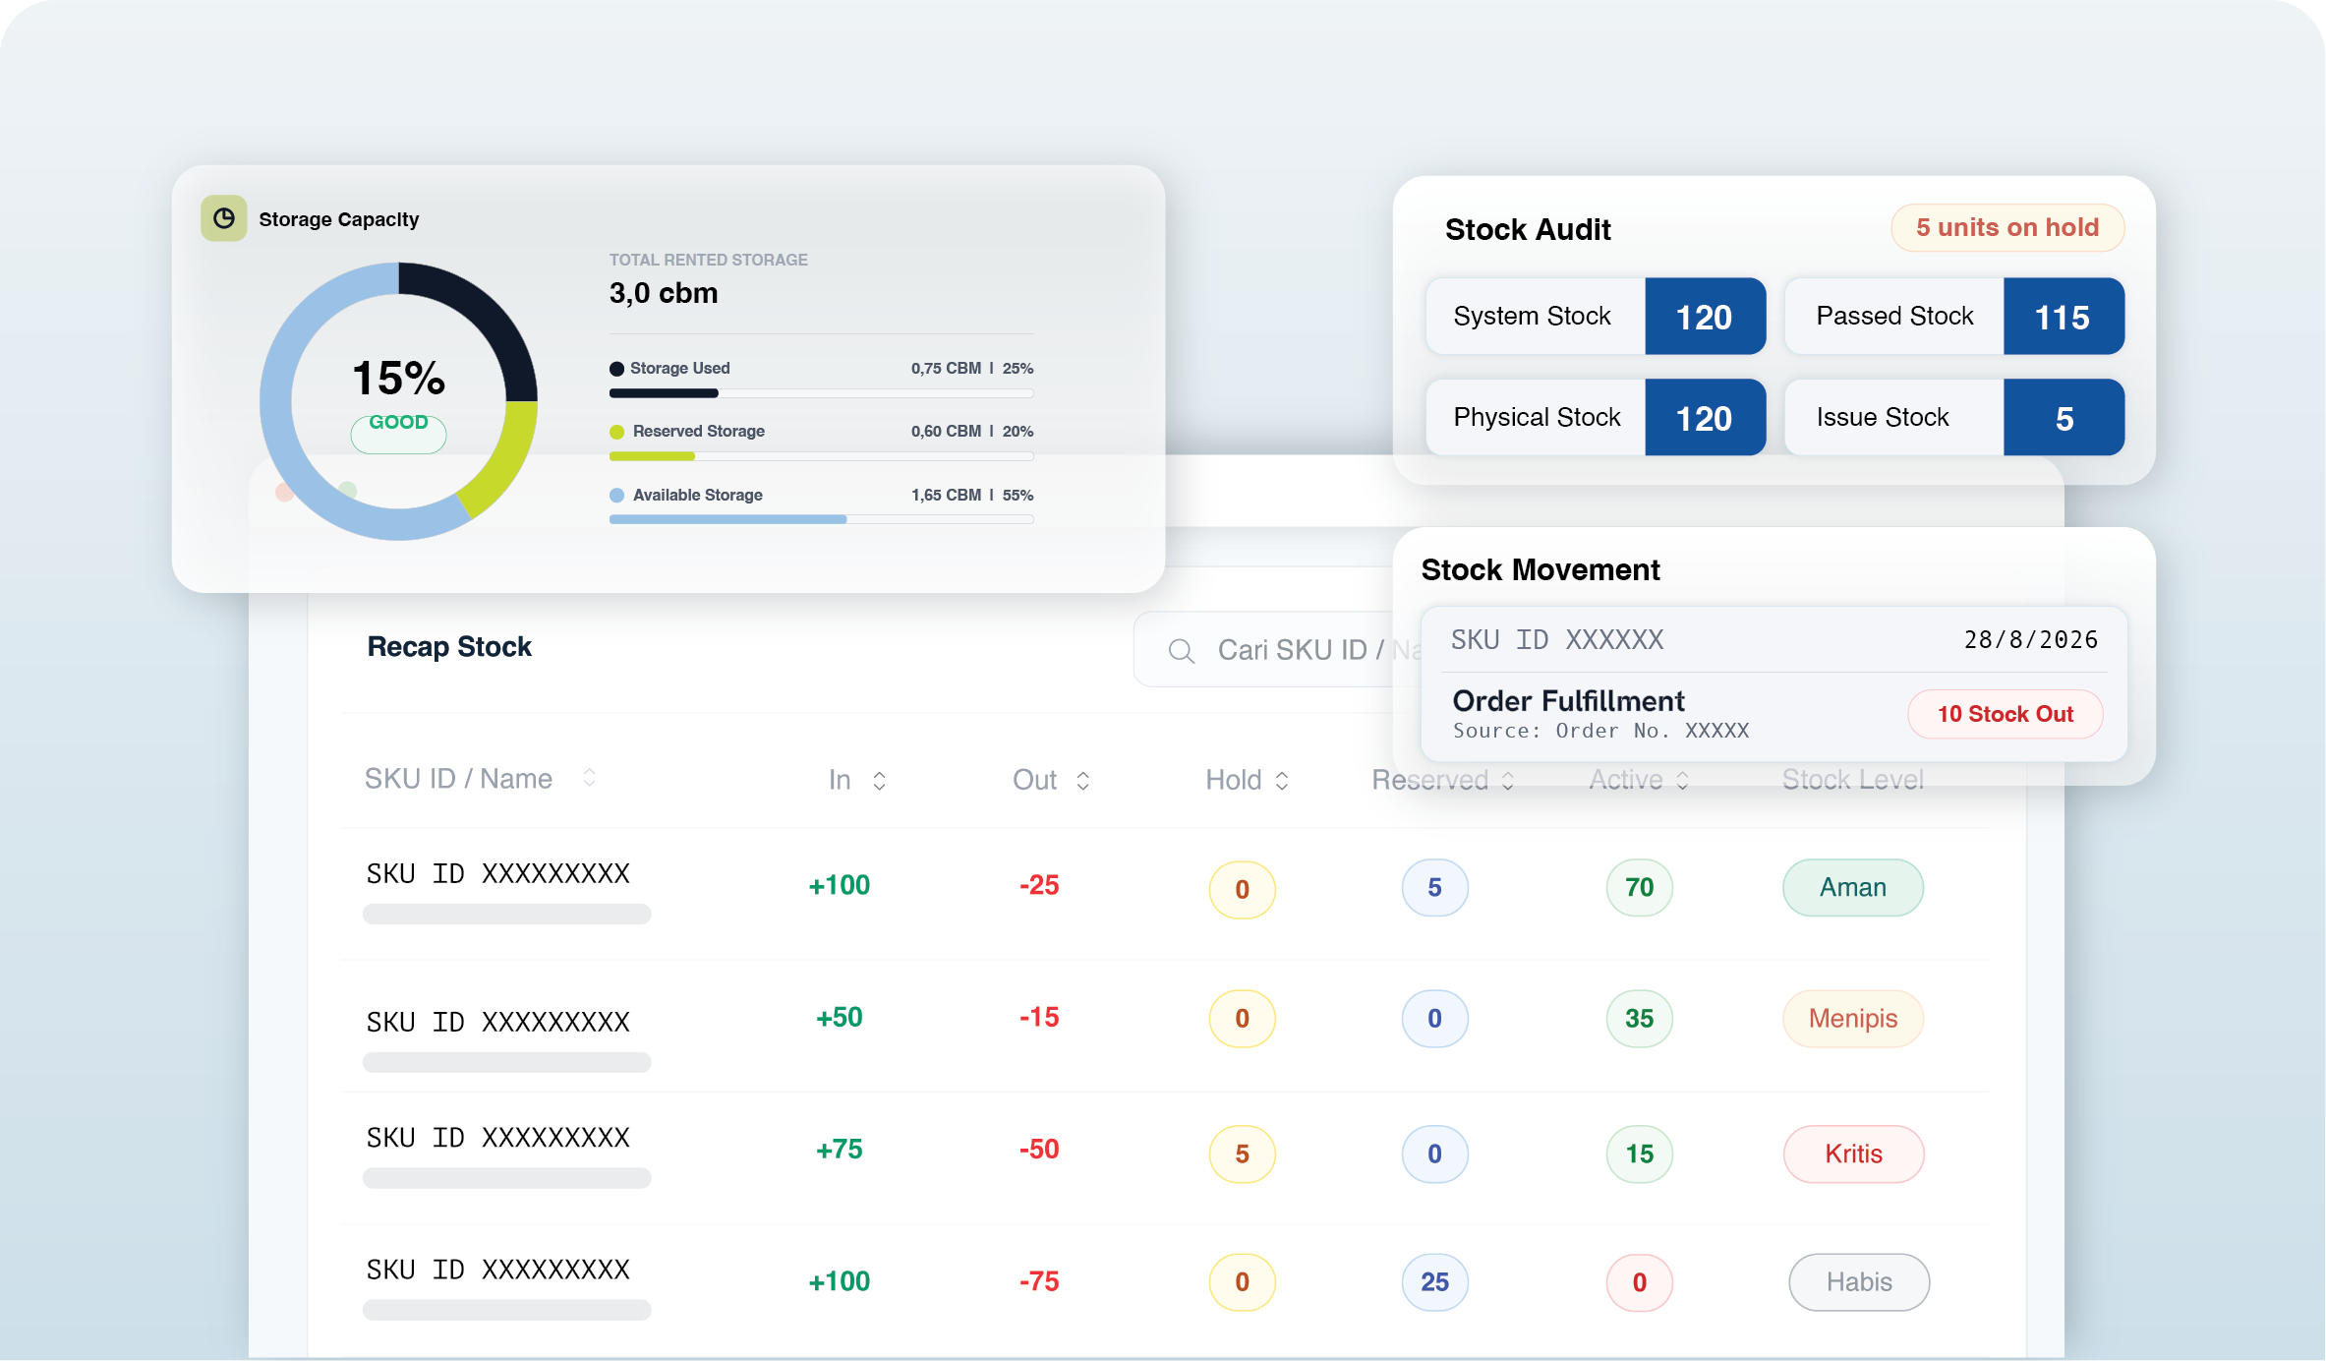
Task: Click the Storage Used progress bar
Action: click(821, 393)
